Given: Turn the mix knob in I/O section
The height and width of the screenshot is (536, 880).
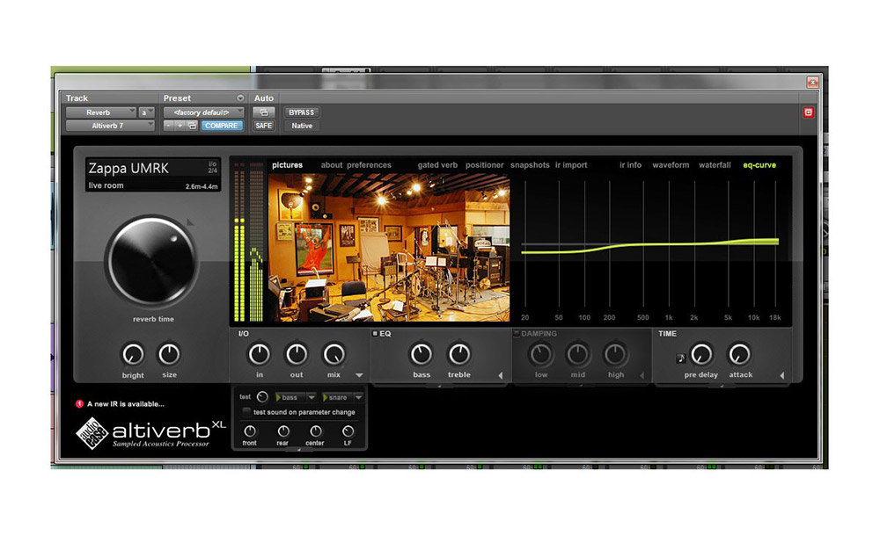Looking at the screenshot, I should (x=334, y=356).
